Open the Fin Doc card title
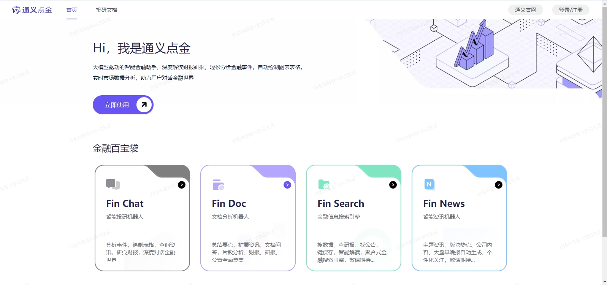The image size is (607, 285). click(x=229, y=204)
